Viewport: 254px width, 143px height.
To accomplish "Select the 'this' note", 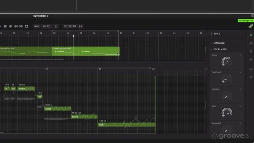I will (x=13, y=89).
